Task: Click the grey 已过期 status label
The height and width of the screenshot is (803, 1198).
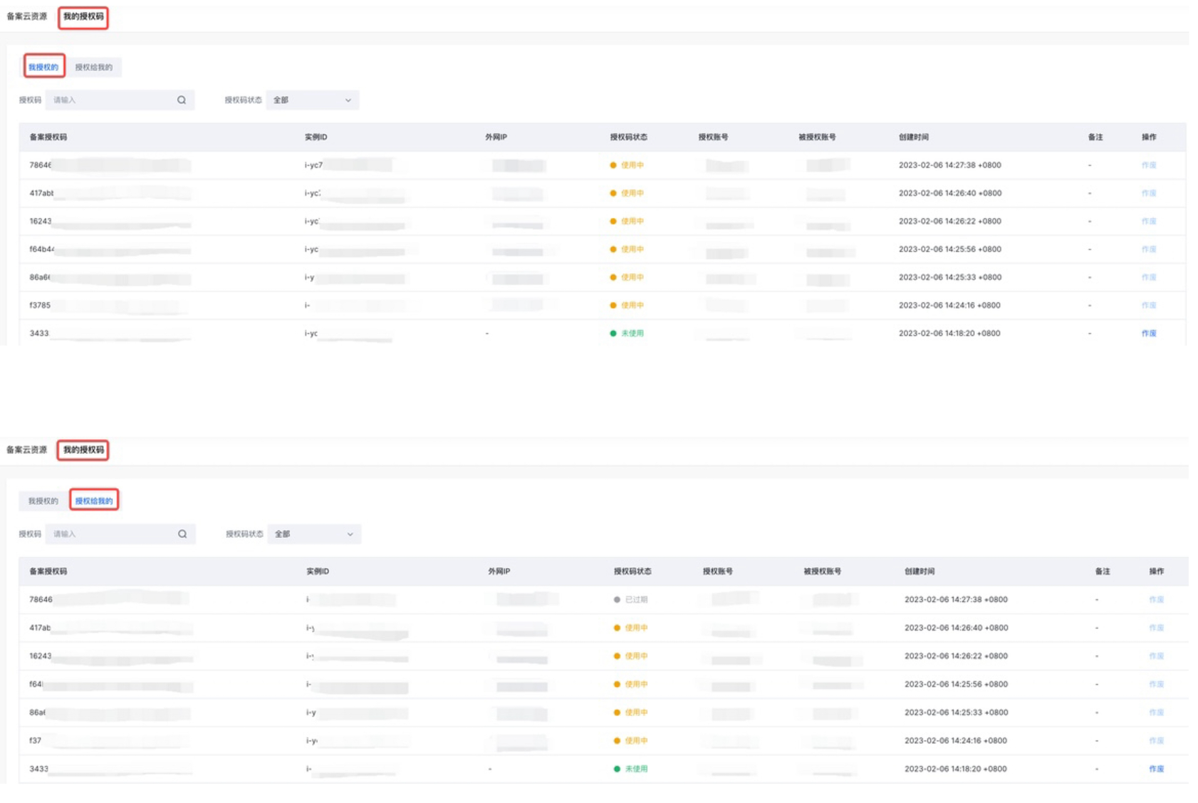Action: click(x=636, y=599)
